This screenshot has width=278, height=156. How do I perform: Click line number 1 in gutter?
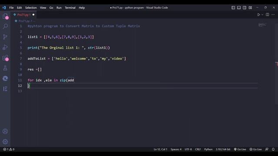[x=21, y=26]
